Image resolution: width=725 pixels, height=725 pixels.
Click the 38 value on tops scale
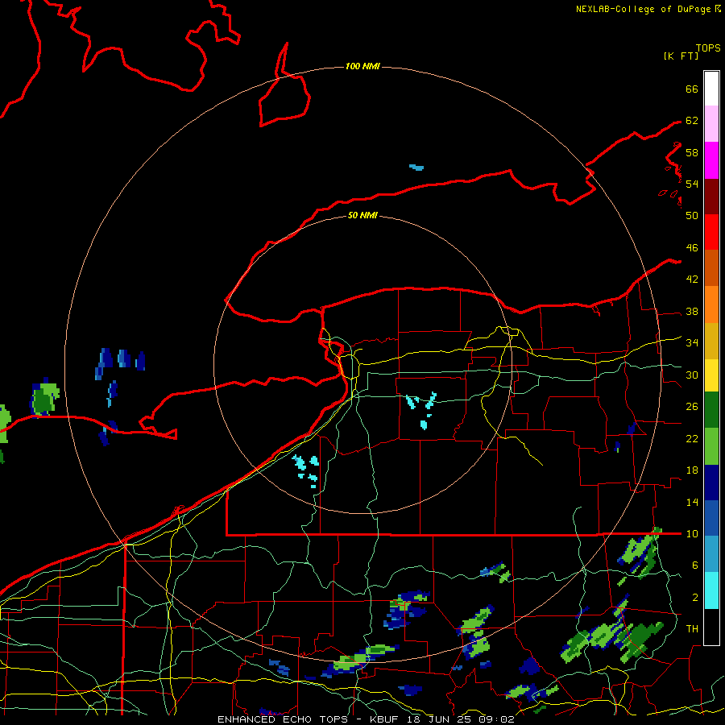tap(692, 311)
